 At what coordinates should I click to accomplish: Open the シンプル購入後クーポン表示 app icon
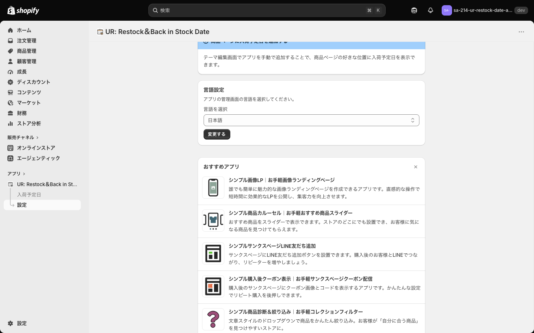(213, 286)
